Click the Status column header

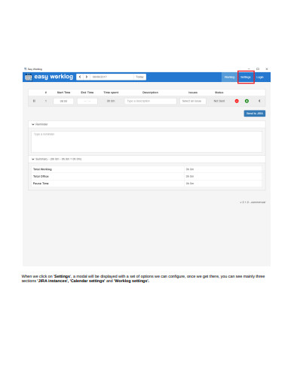tap(219, 93)
